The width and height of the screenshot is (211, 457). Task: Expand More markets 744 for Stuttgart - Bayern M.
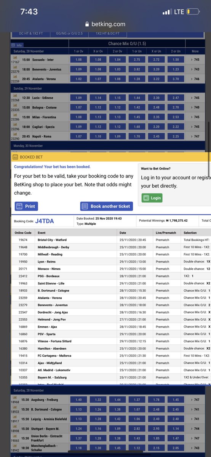(196, 428)
